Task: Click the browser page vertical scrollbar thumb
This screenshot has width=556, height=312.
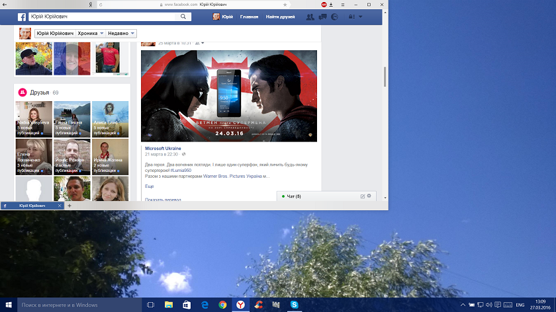Action: coord(385,76)
